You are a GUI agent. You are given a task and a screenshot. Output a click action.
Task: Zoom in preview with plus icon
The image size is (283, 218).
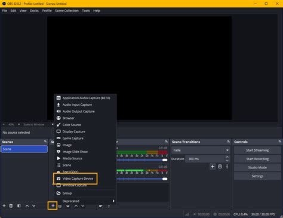[19, 124]
